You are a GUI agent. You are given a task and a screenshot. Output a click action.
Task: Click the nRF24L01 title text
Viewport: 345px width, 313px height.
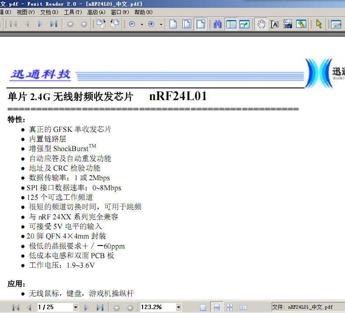click(x=178, y=96)
